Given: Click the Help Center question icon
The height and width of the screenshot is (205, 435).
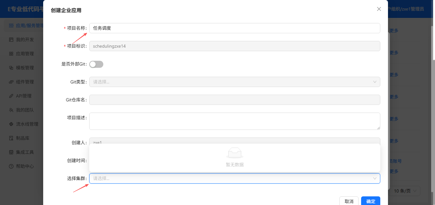Looking at the screenshot, I should [11, 166].
